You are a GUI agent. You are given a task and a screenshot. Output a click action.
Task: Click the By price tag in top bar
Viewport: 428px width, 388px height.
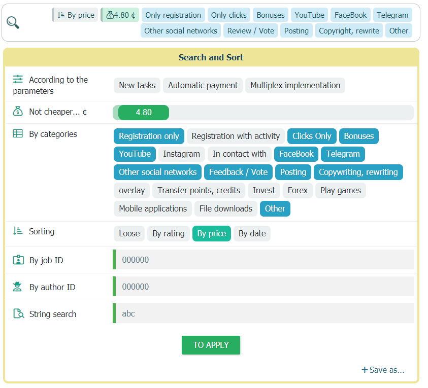pos(75,15)
